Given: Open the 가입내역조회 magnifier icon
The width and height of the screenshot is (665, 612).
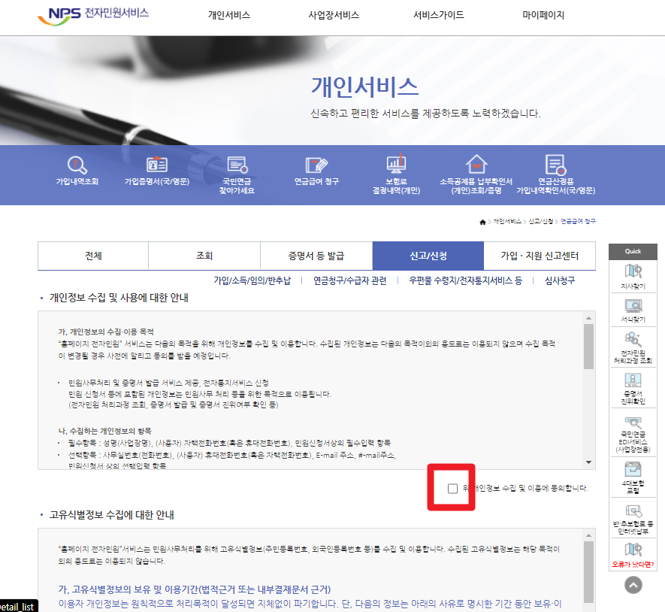Looking at the screenshot, I should [77, 165].
